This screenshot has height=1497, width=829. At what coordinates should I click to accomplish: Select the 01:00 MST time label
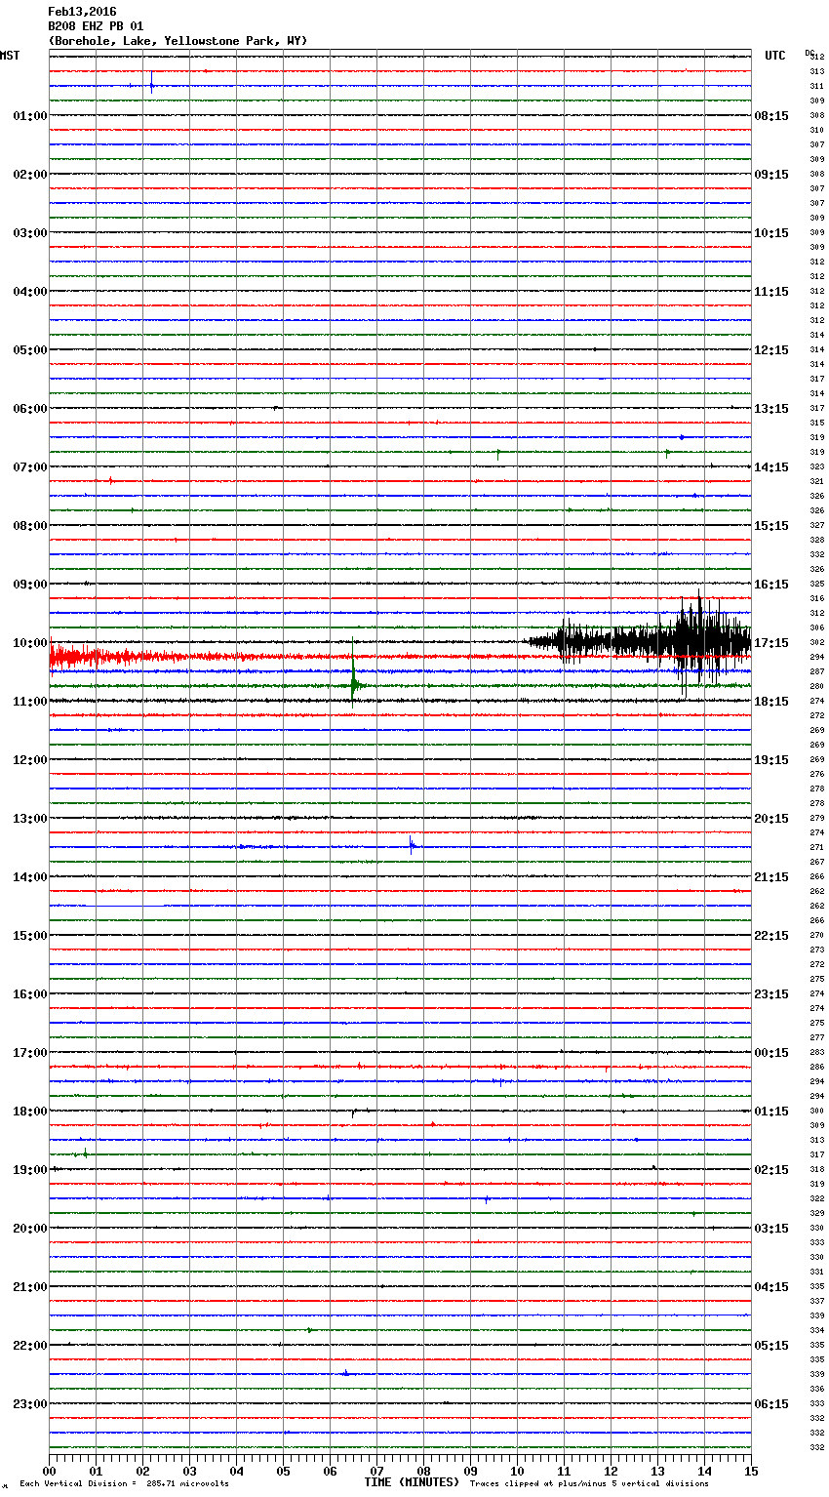pyautogui.click(x=30, y=116)
